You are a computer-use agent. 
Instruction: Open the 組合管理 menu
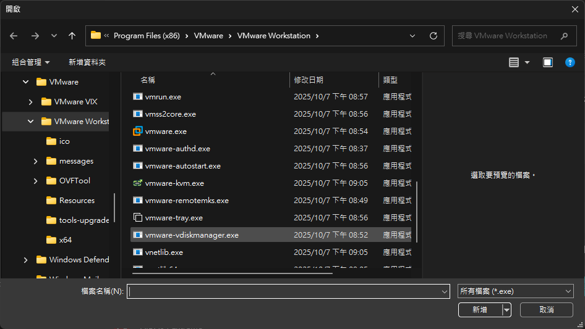30,62
